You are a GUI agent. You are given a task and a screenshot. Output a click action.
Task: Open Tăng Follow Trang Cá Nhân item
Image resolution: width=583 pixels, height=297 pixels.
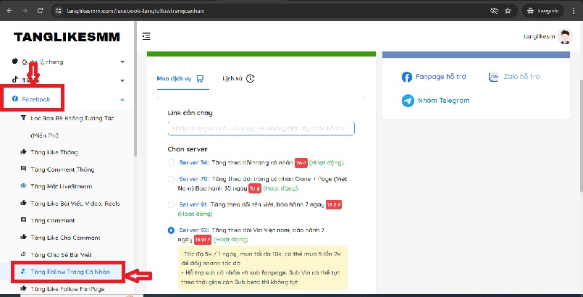coord(70,272)
